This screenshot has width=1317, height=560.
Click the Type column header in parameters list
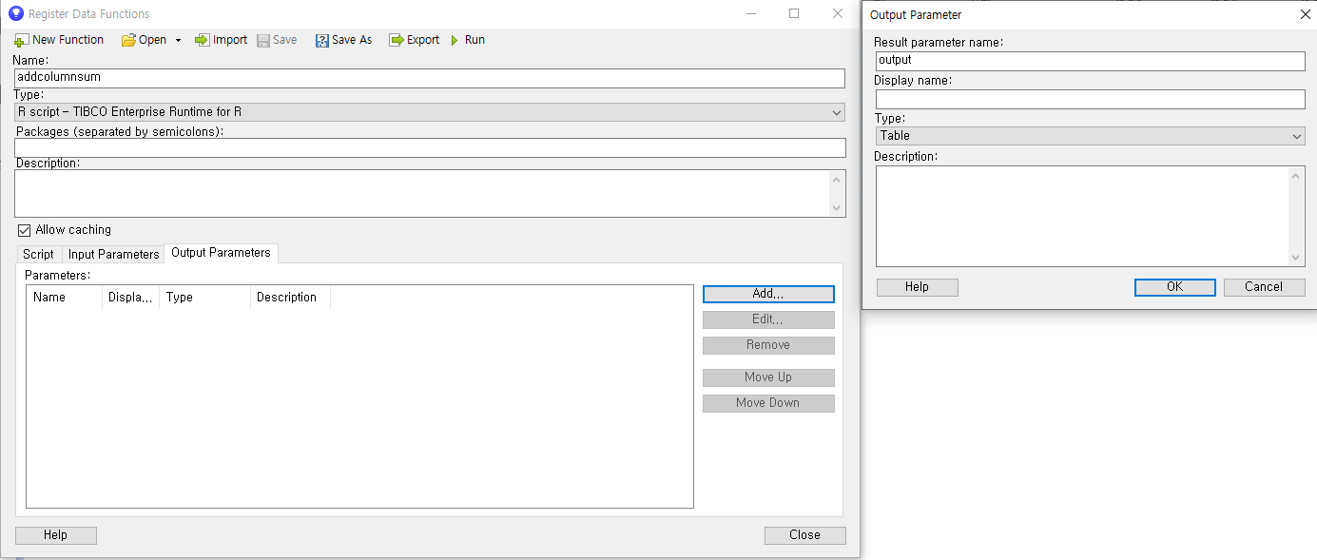204,298
